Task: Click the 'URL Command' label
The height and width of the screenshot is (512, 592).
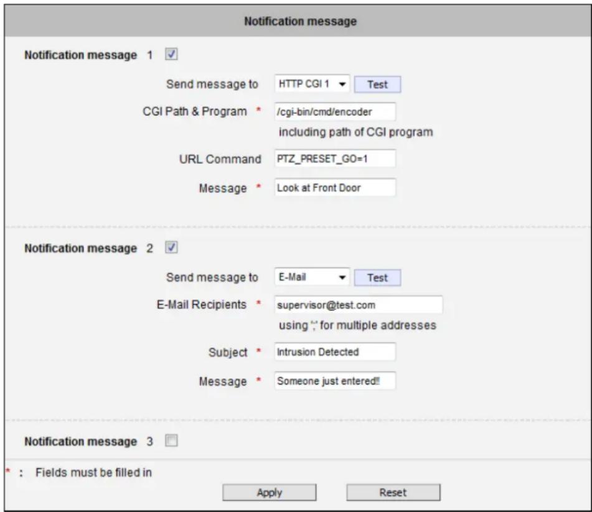Action: [220, 159]
